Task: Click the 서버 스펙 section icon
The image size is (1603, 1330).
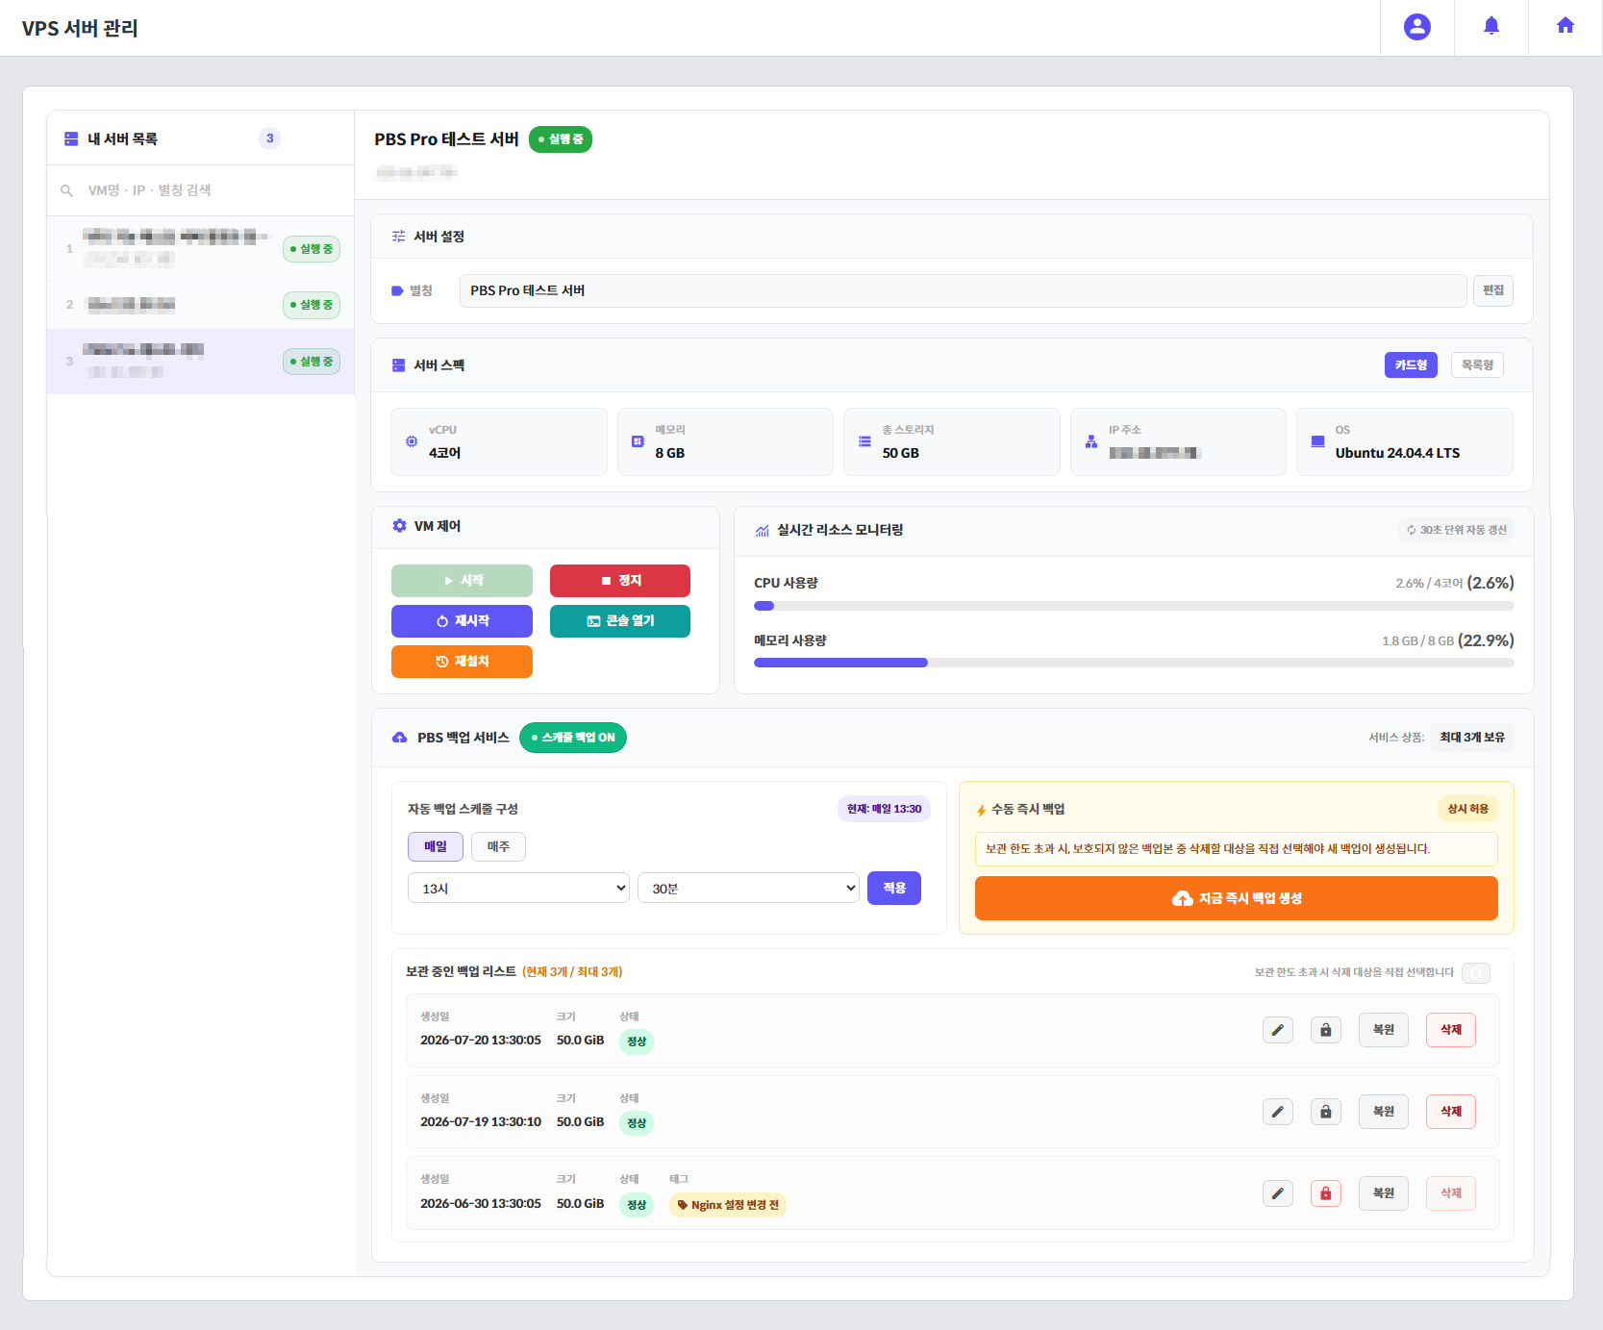Action: click(398, 365)
